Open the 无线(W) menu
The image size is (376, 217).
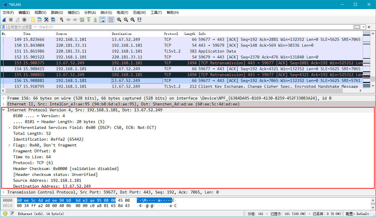[x=139, y=13]
